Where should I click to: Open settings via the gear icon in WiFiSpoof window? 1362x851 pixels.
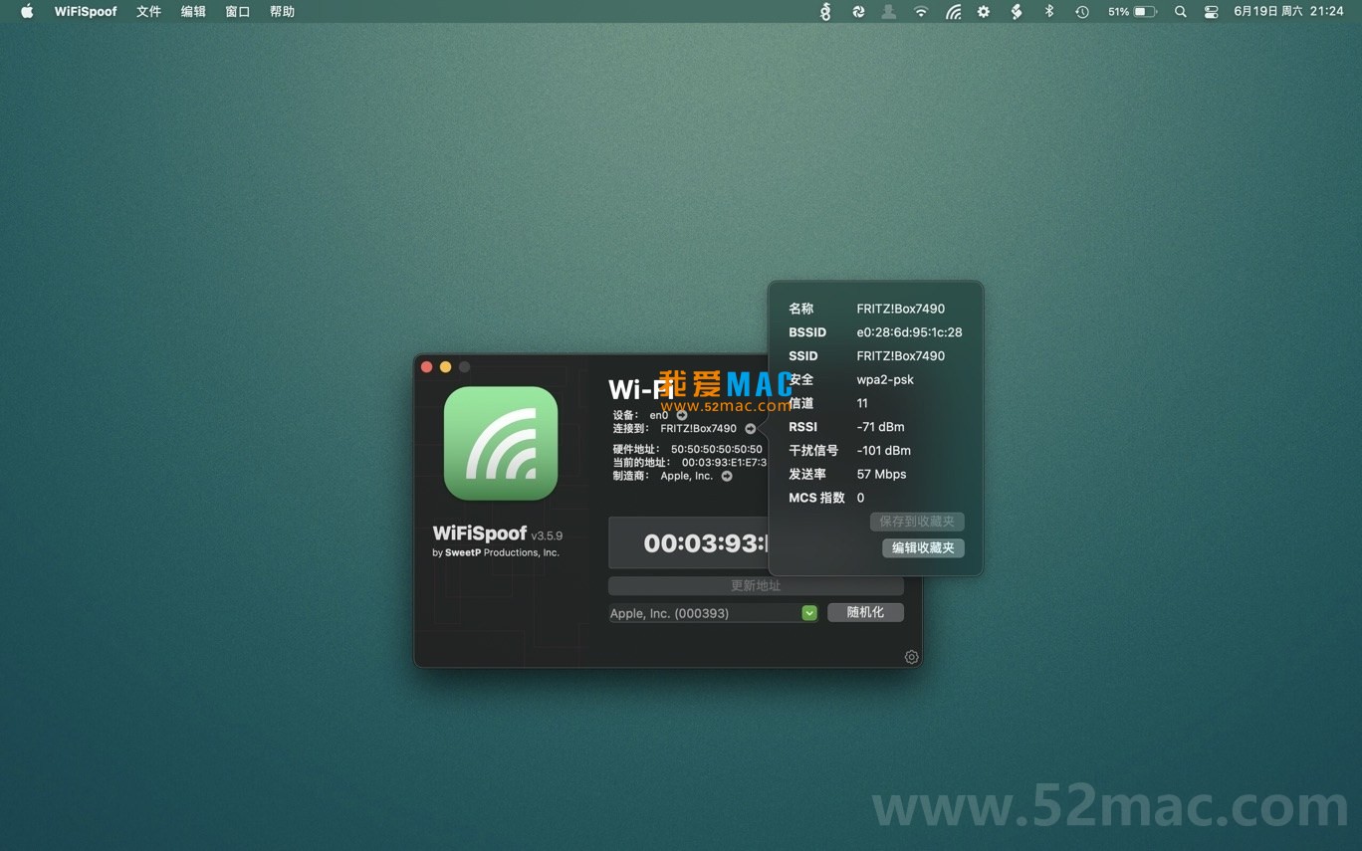pos(911,657)
